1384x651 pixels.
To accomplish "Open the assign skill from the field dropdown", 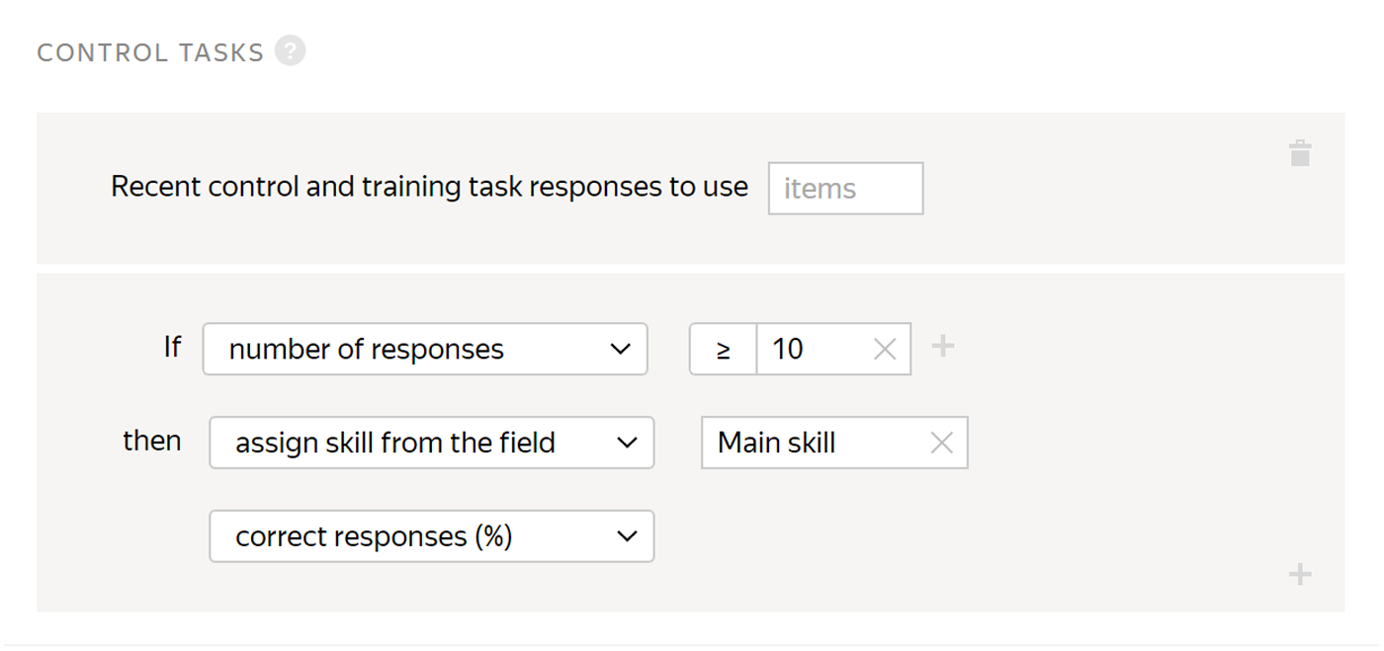I will coord(432,443).
